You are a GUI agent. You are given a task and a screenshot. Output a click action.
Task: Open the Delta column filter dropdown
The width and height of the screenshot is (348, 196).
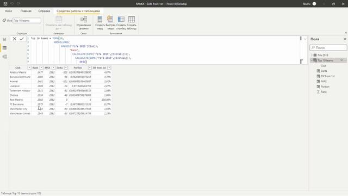tap(66, 68)
